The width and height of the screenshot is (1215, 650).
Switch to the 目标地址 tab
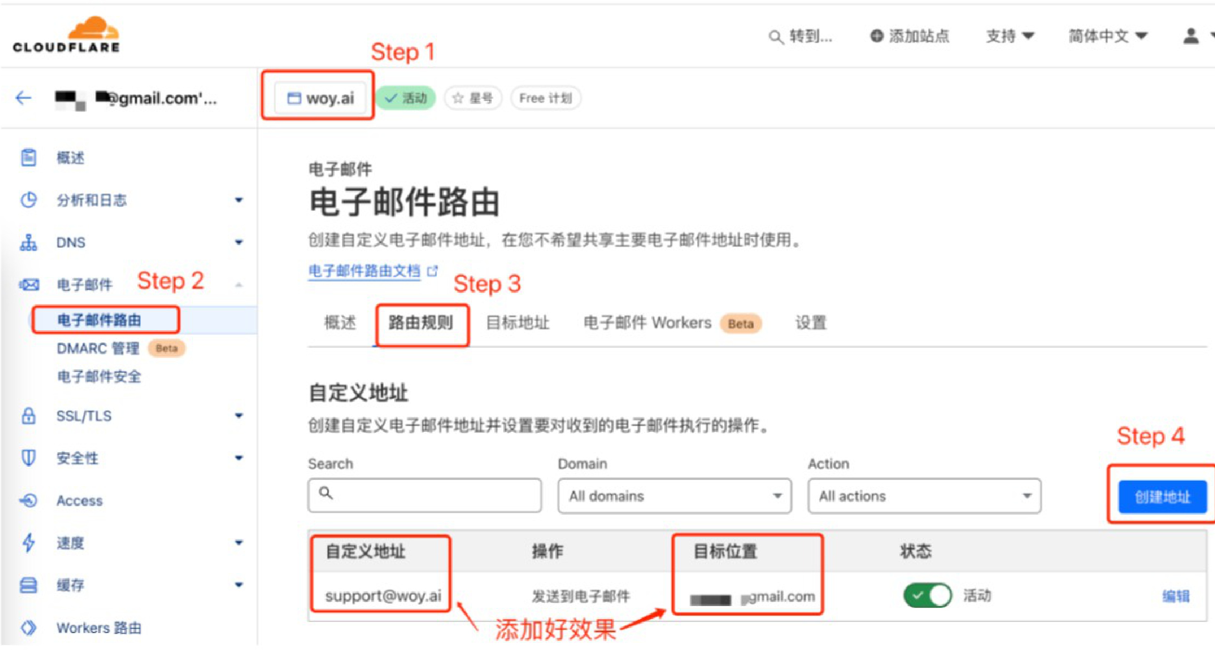coord(517,323)
